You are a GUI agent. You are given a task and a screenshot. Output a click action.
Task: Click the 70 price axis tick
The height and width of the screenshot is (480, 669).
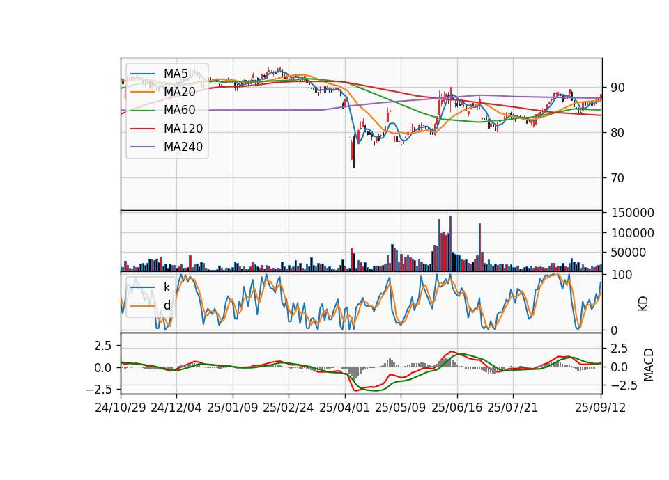(617, 178)
